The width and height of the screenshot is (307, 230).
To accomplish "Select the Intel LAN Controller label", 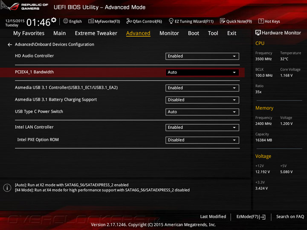I will click(x=34, y=127).
